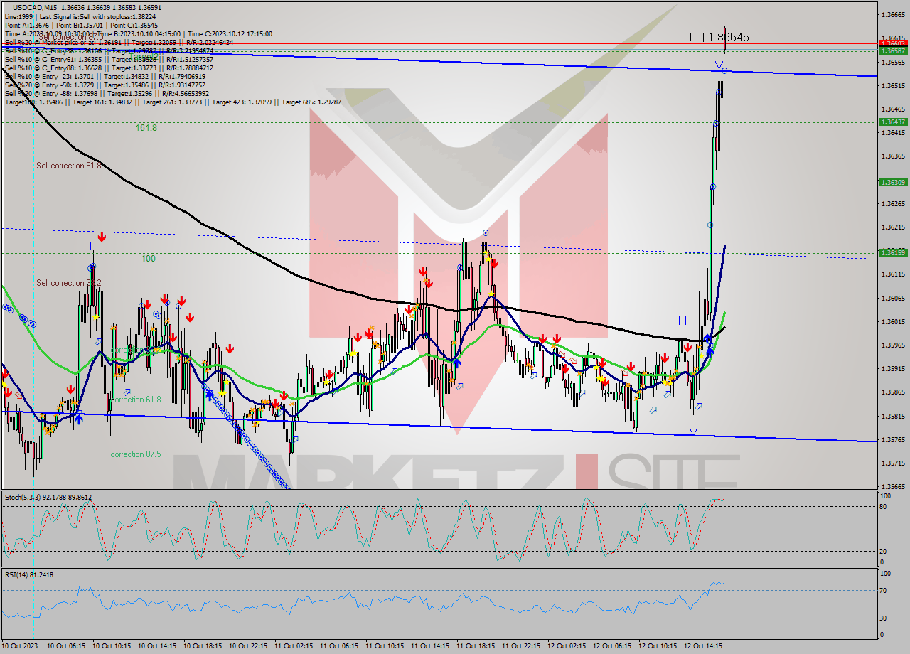This screenshot has height=654, width=910.
Task: Click the green 'correction 87.5' label
Action: tap(135, 454)
